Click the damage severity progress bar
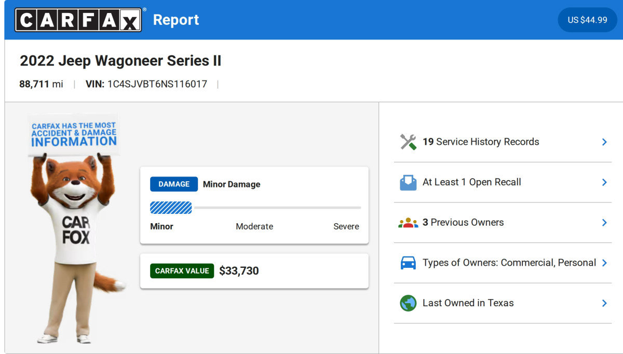The width and height of the screenshot is (623, 354). (255, 208)
